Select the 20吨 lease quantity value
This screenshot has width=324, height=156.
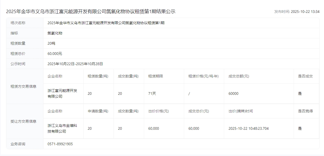pyautogui.click(x=51, y=43)
